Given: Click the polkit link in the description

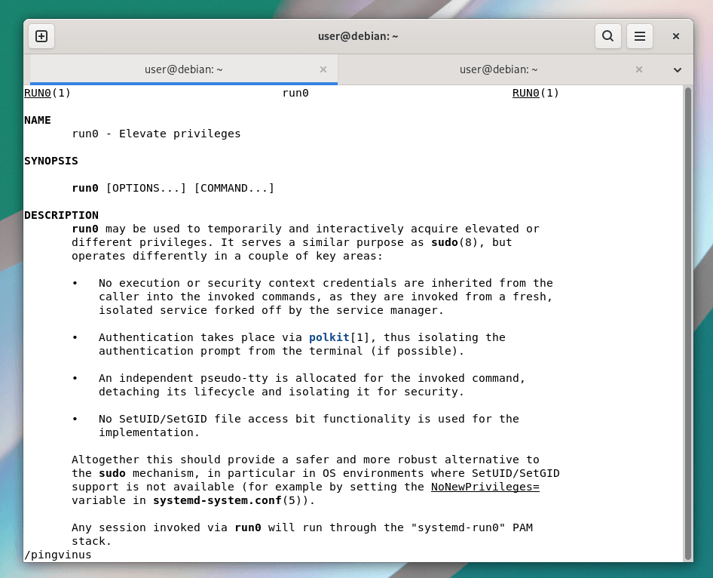Looking at the screenshot, I should [329, 337].
